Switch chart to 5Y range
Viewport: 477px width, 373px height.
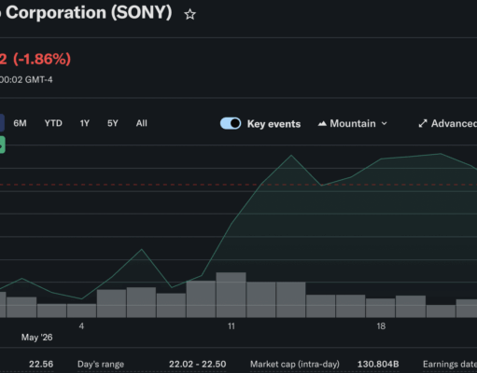pos(113,123)
